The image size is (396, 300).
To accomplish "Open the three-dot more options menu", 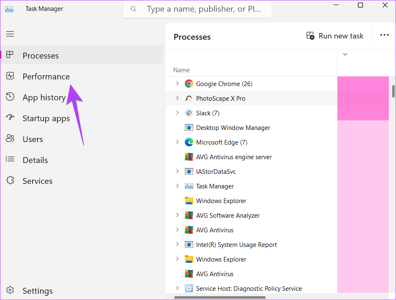I will [384, 36].
